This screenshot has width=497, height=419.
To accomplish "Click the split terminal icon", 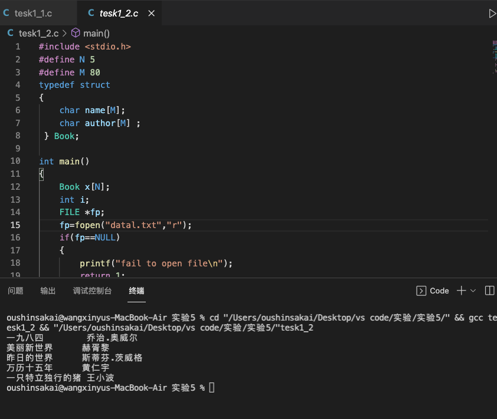I will click(x=489, y=291).
